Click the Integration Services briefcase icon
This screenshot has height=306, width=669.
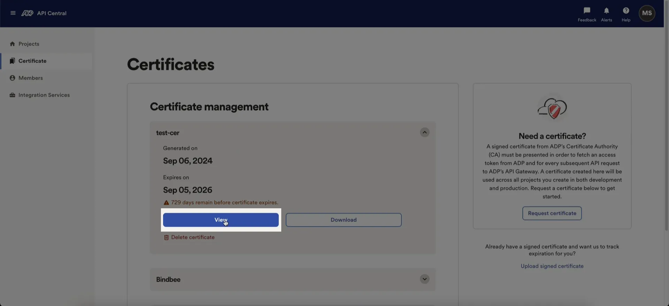(13, 95)
